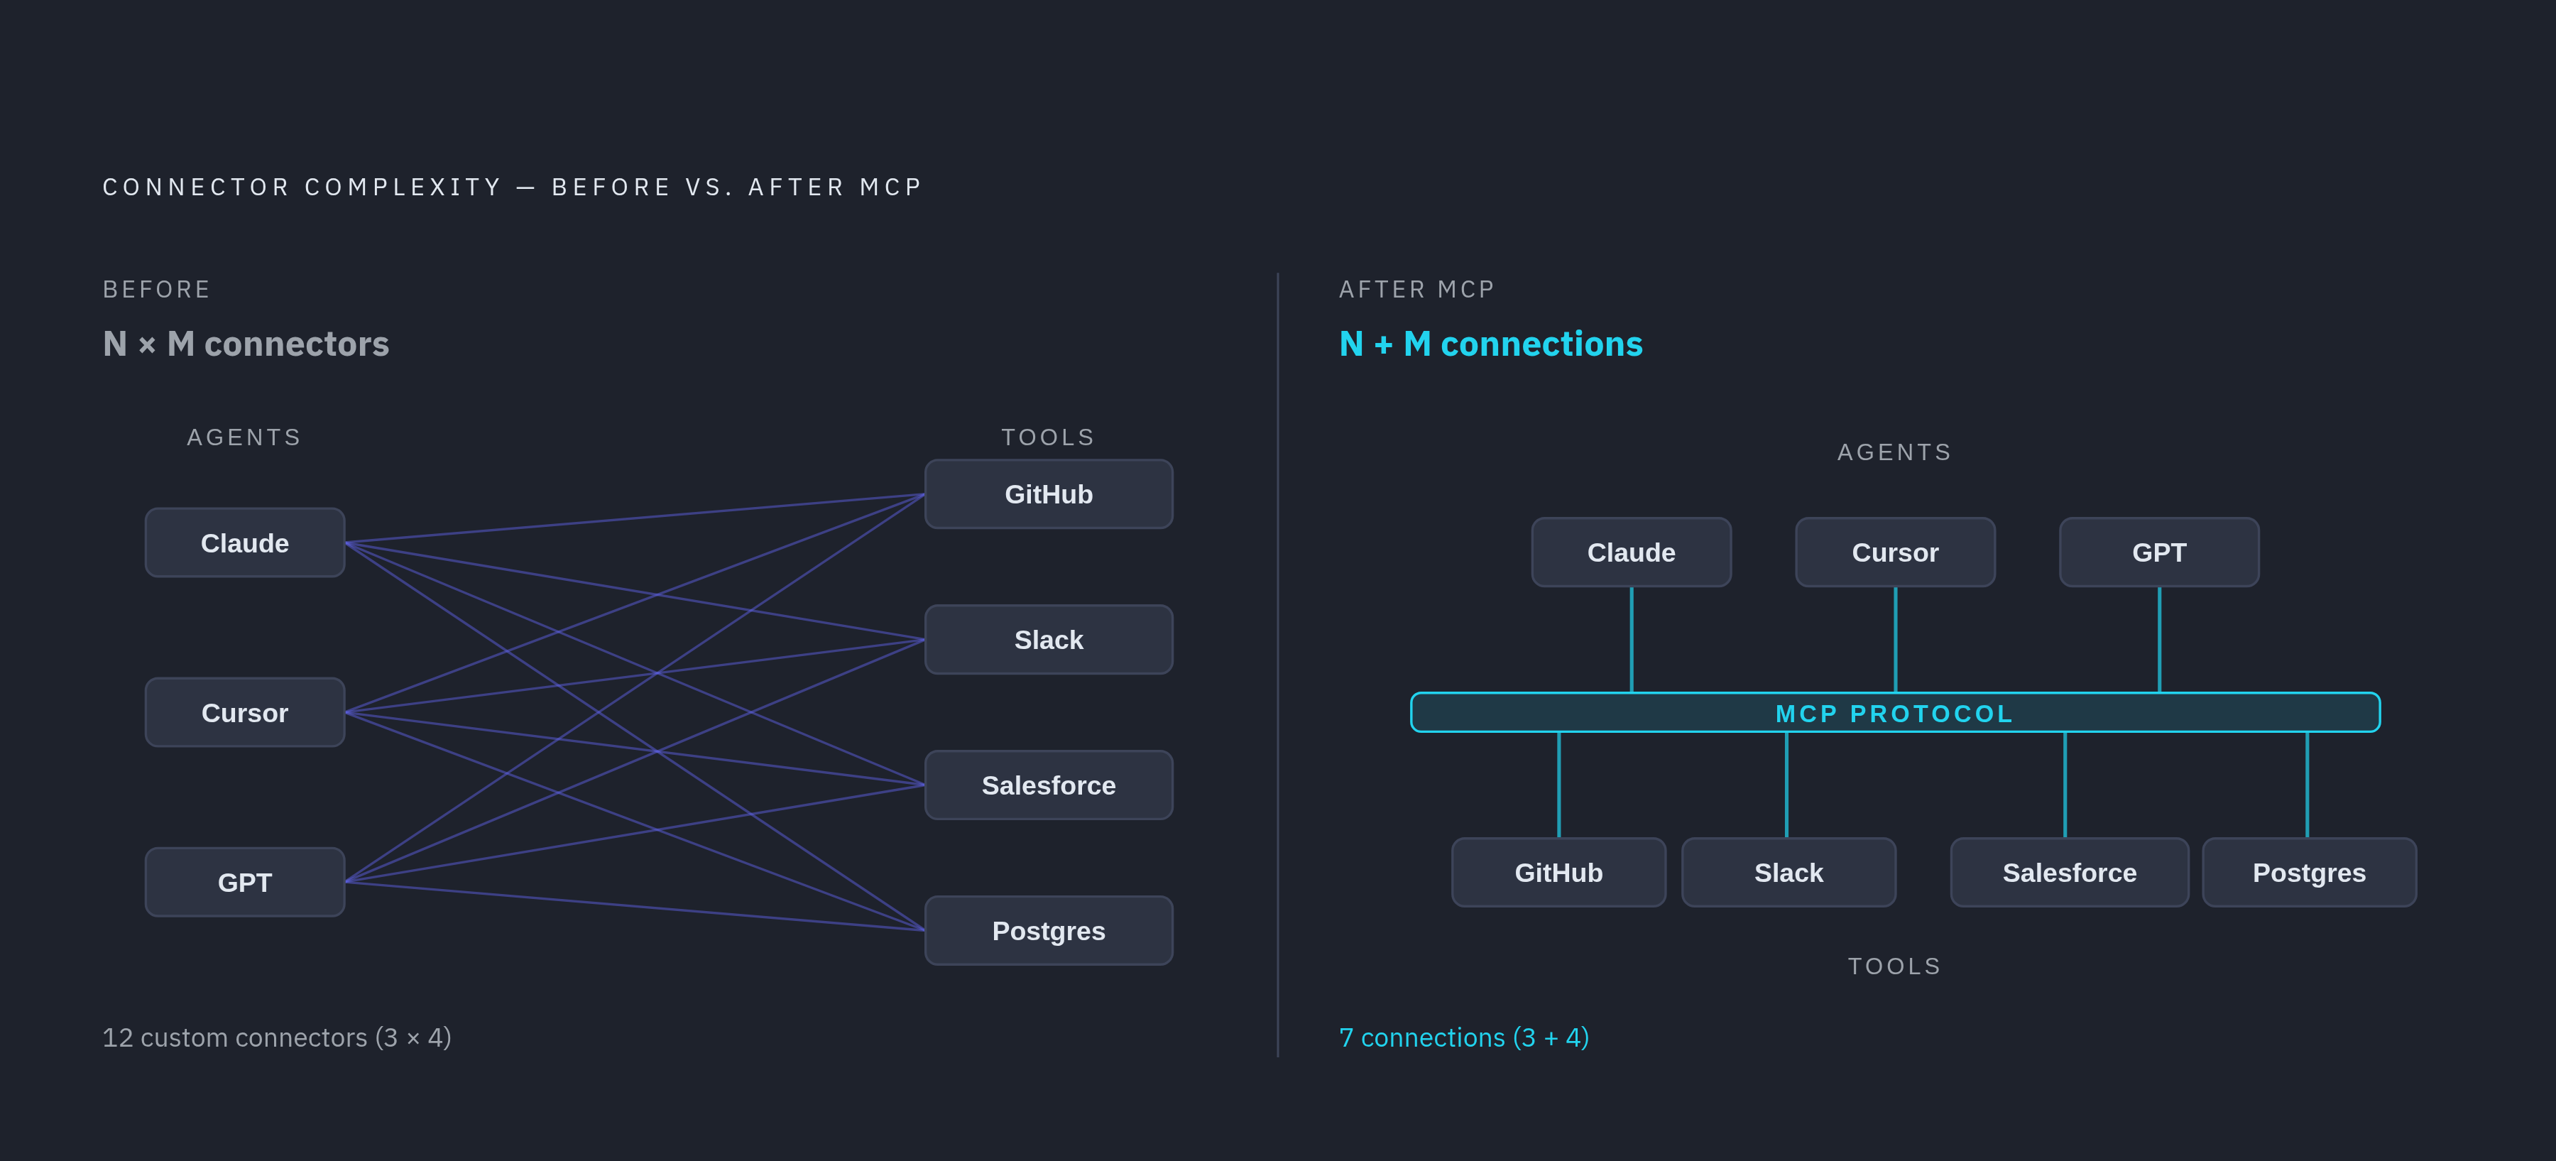Click the Postgres tool box in Before diagram
The height and width of the screenshot is (1161, 2556).
[1049, 931]
